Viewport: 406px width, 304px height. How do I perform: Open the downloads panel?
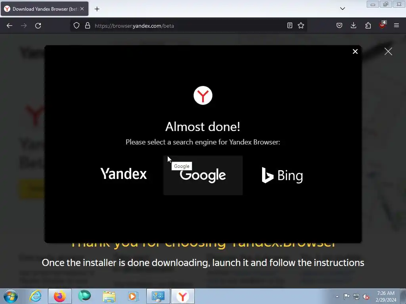(x=353, y=25)
